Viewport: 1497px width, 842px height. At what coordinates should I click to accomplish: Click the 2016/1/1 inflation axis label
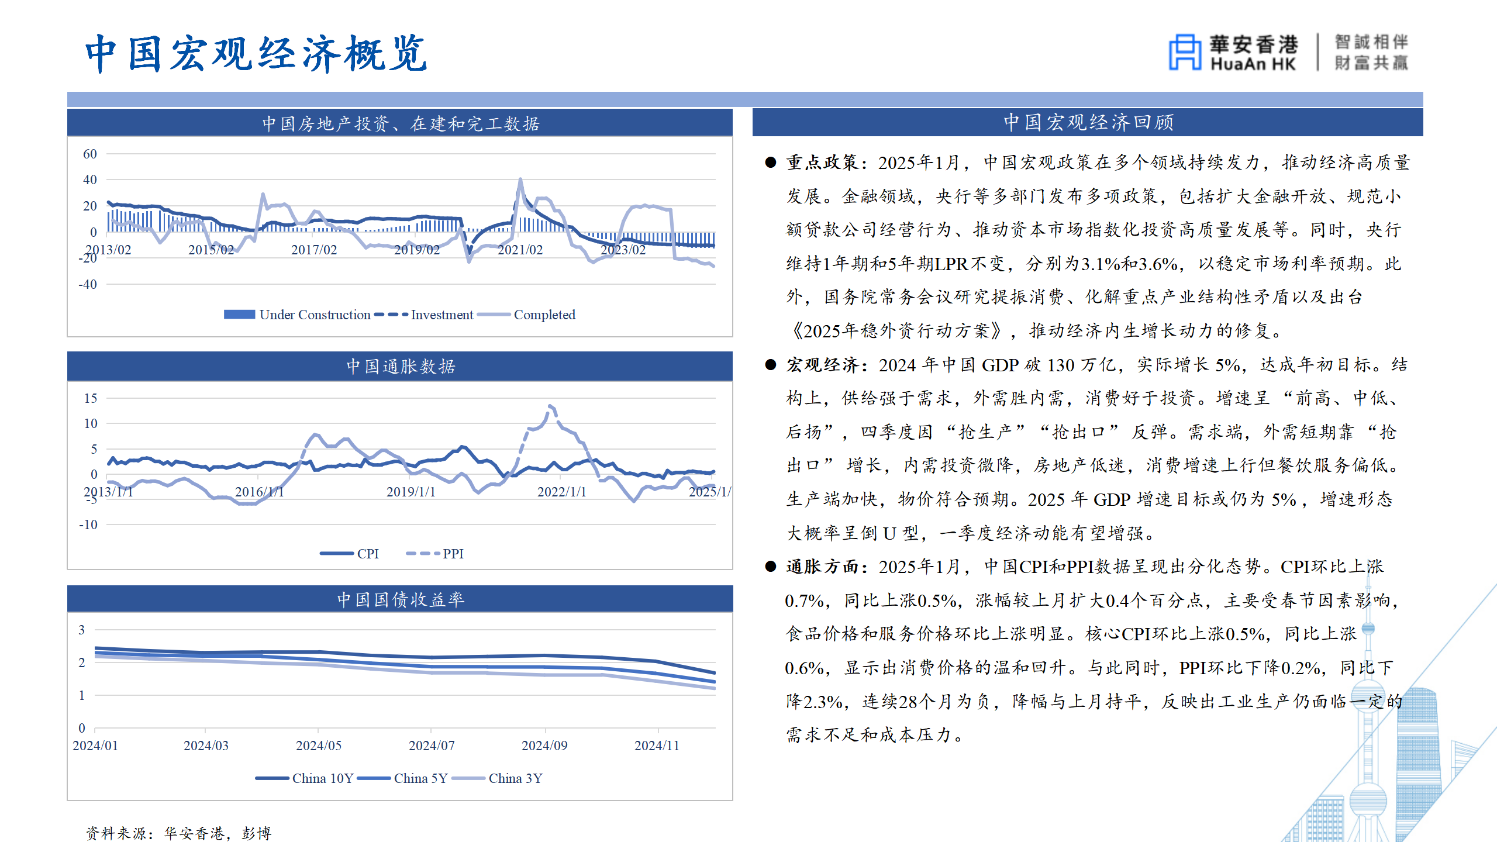coord(259,492)
